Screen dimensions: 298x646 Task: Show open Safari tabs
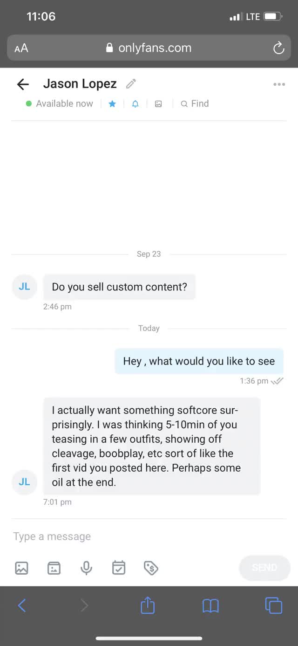[273, 605]
